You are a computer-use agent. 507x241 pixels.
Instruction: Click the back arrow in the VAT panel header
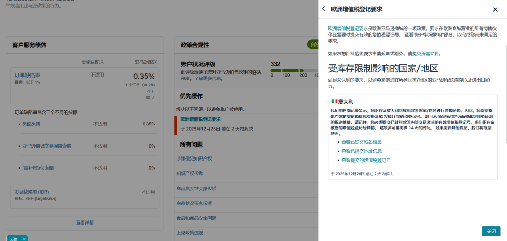[x=323, y=9]
